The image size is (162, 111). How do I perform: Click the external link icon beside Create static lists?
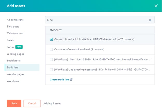(x=71, y=80)
